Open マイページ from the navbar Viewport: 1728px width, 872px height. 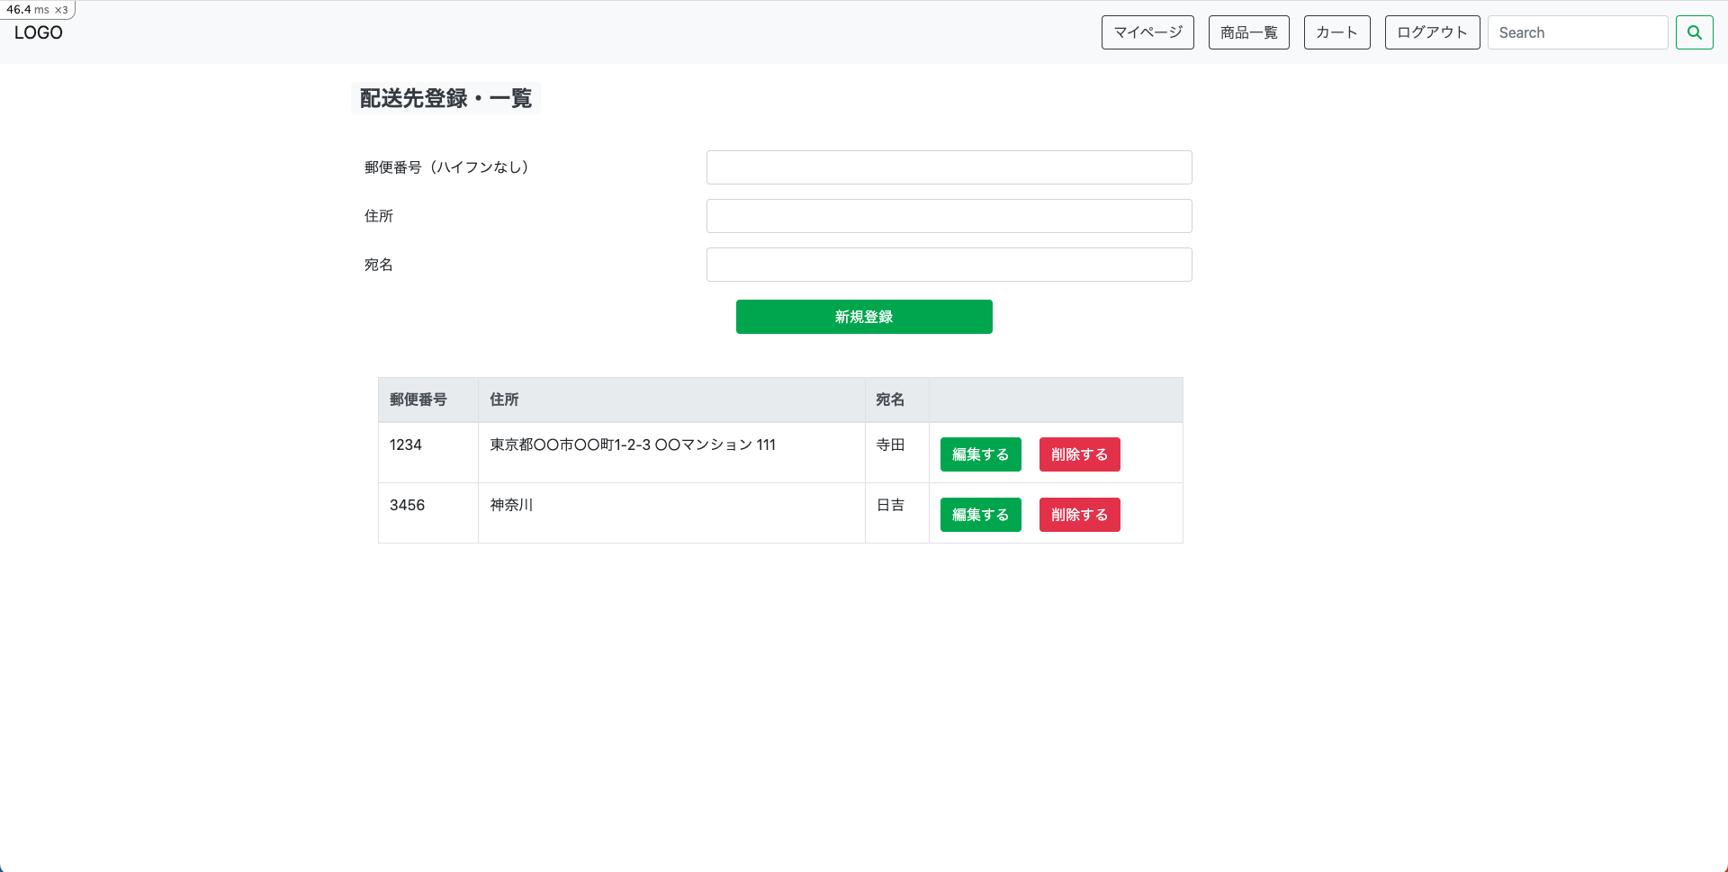click(1147, 32)
